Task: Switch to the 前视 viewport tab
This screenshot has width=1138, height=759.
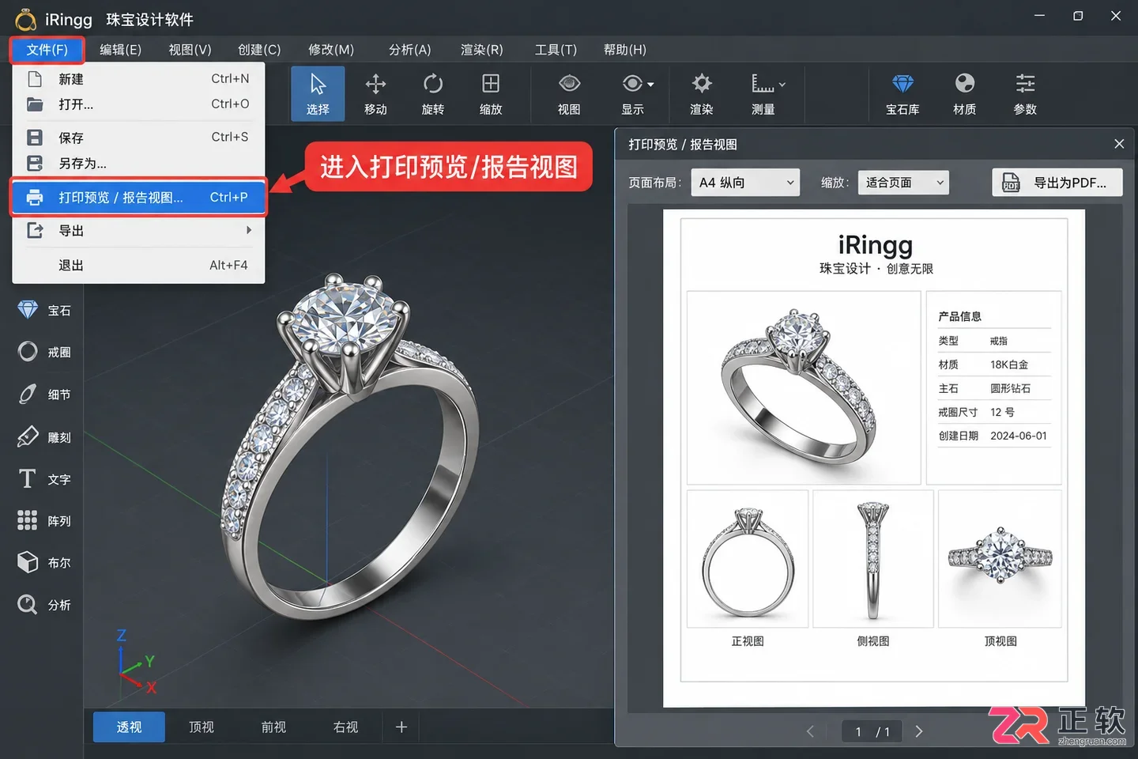Action: click(273, 727)
